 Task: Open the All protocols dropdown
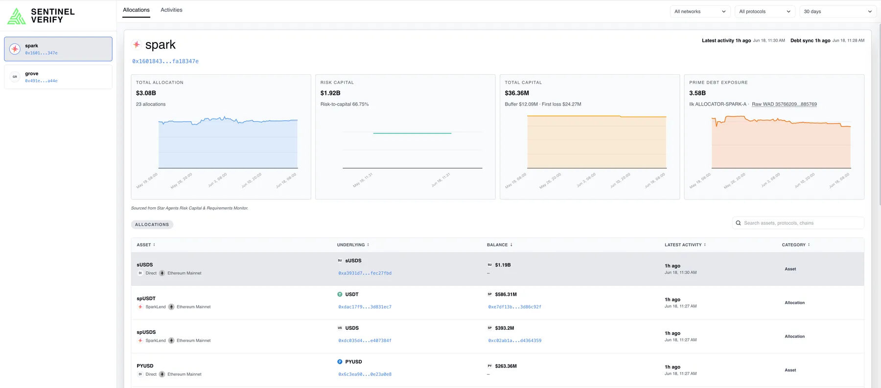click(765, 11)
